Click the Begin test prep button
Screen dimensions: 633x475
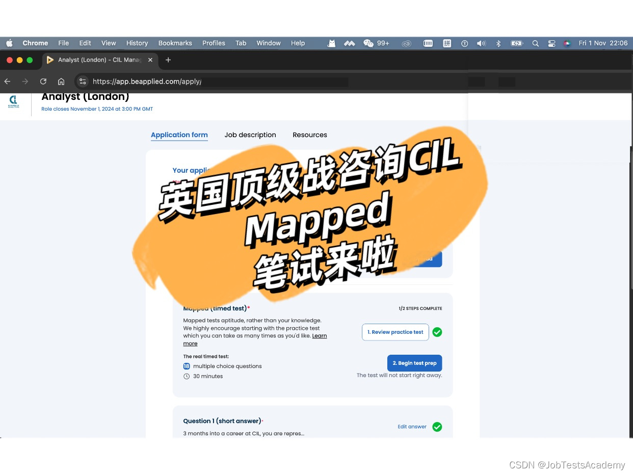pyautogui.click(x=415, y=363)
